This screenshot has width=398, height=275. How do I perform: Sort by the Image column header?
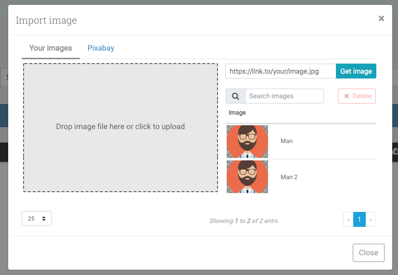(237, 113)
